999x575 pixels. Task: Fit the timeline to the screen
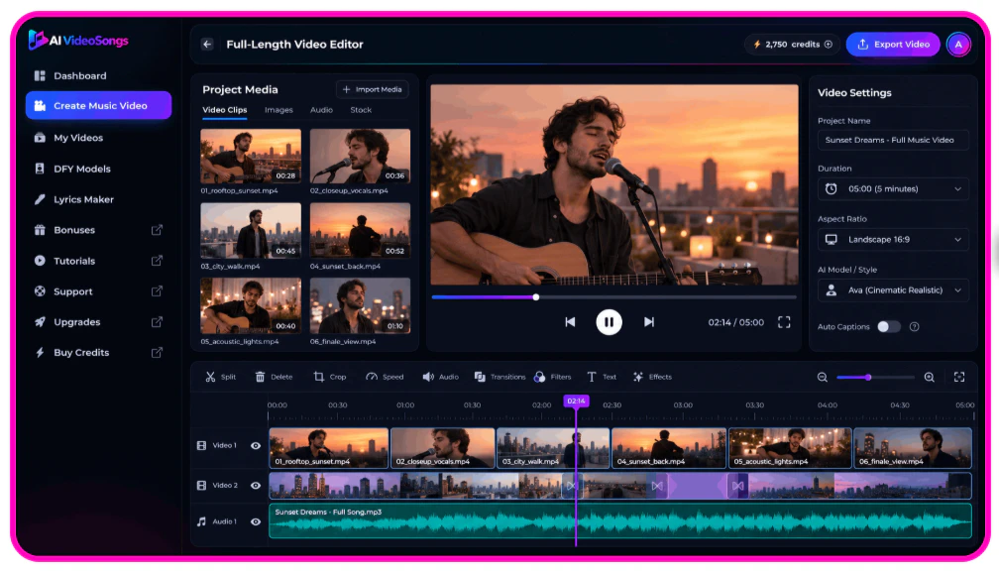coord(959,378)
